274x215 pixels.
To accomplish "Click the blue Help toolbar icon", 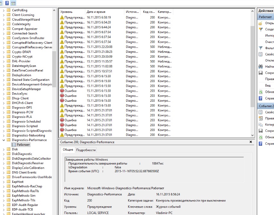I will 7,3.
